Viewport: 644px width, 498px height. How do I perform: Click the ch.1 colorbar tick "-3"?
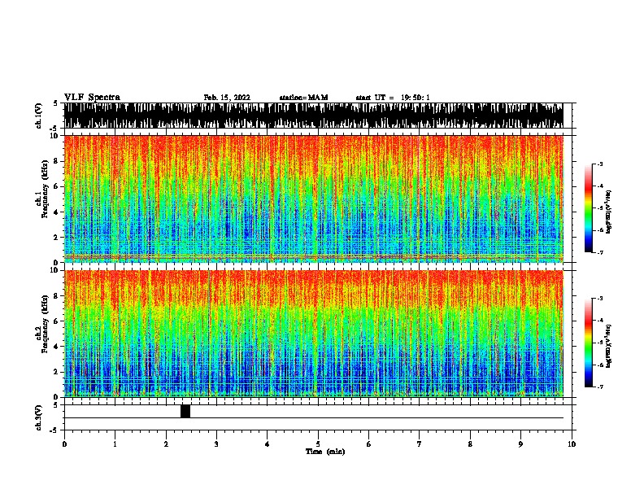pyautogui.click(x=599, y=164)
